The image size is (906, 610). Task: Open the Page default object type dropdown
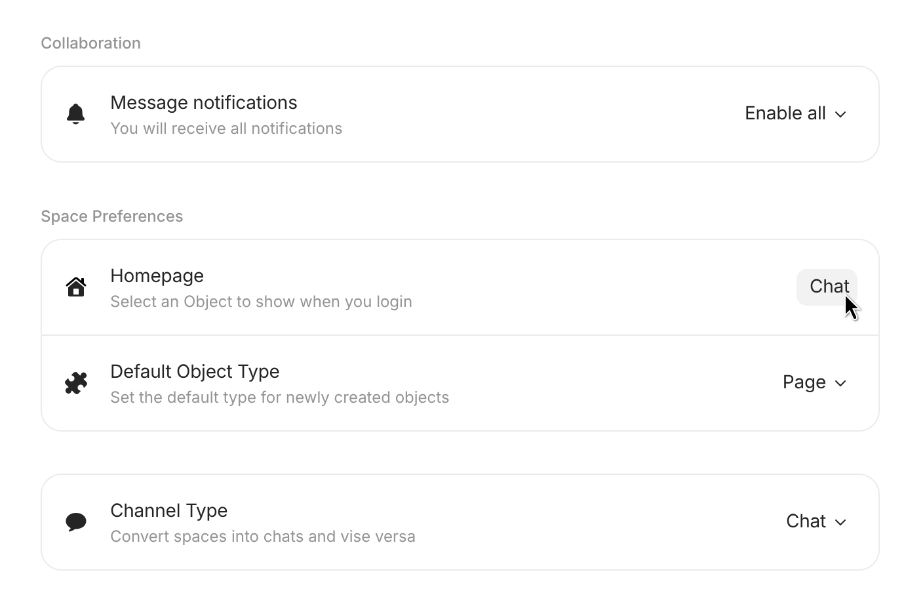tap(804, 382)
